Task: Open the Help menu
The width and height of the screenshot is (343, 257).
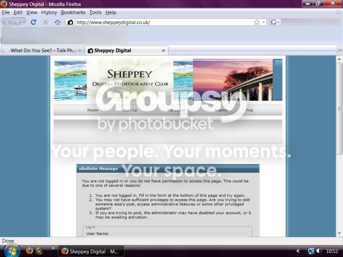Action: tap(111, 12)
